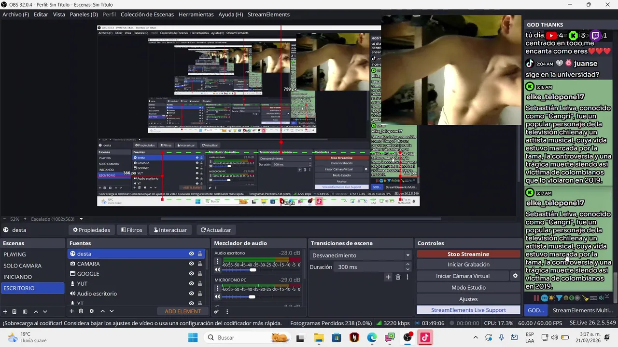Click the pause icon in chat dock toolbar
Screen dimensions: 618x347
tap(536, 298)
